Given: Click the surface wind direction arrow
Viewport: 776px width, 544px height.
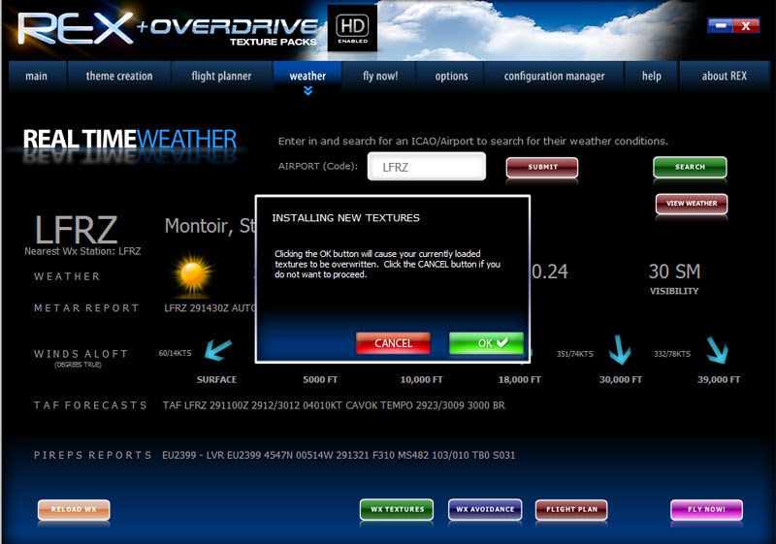Looking at the screenshot, I should (217, 350).
